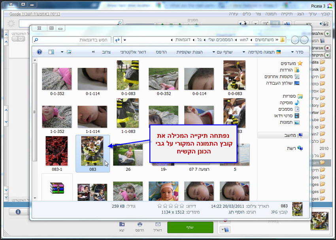Select the red 083-1 thumbnail
The image size is (336, 240).
coord(57,151)
